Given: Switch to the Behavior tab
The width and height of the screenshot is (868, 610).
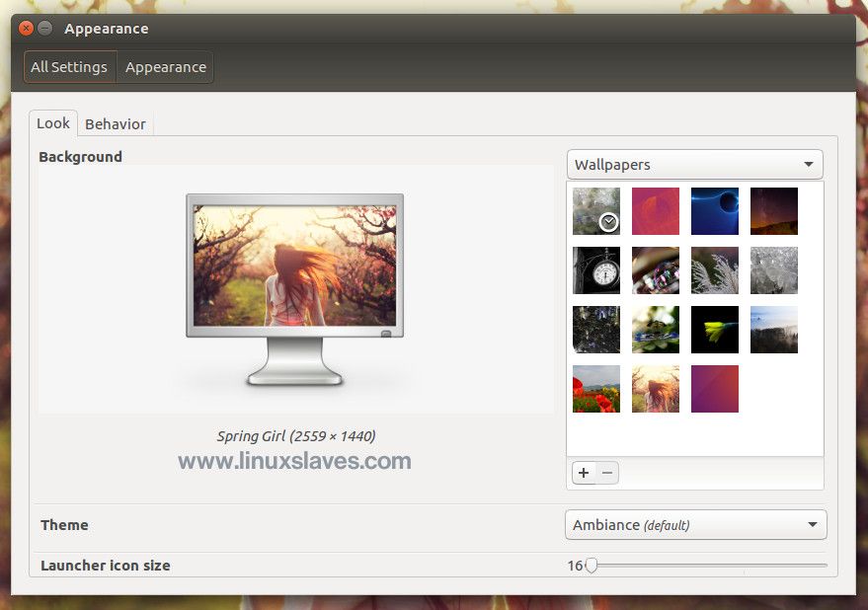Looking at the screenshot, I should [x=116, y=124].
